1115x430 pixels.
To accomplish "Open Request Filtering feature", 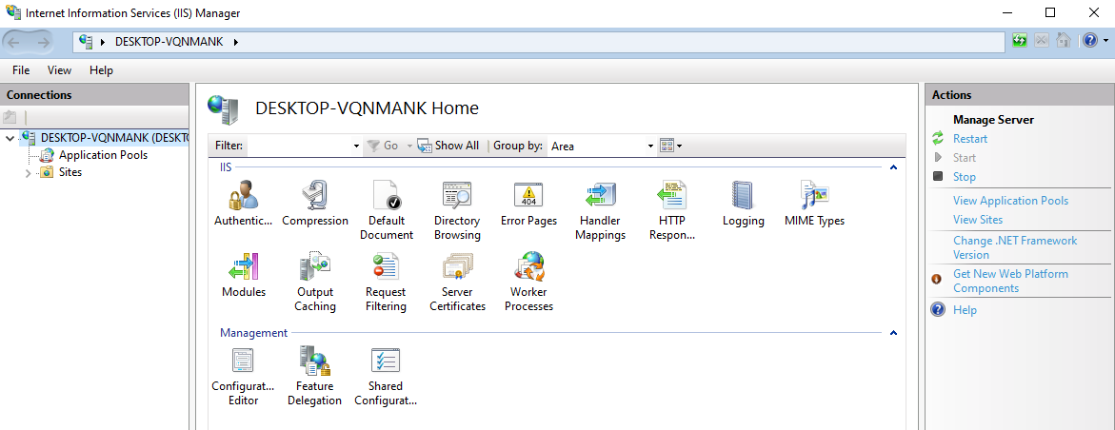I will [x=387, y=281].
